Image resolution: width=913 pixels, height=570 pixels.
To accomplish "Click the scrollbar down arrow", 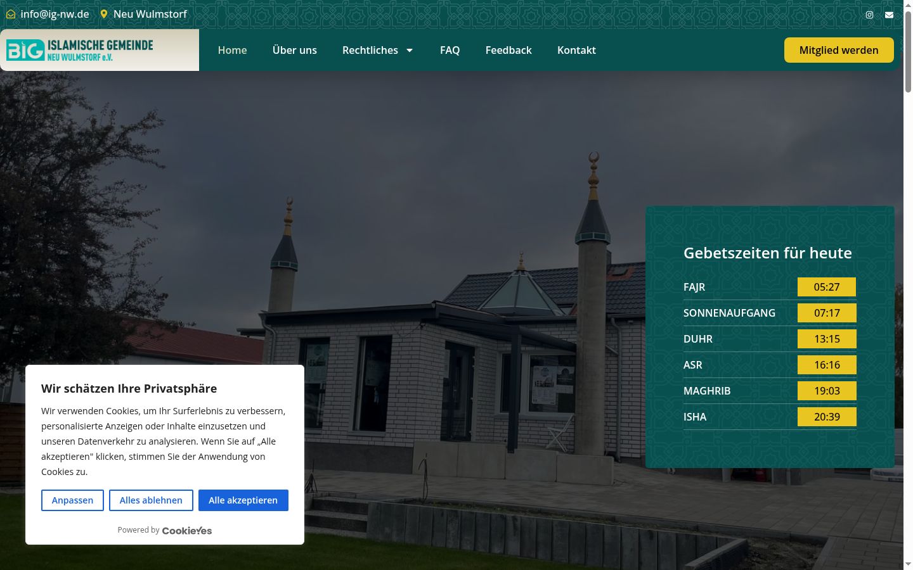I will tap(908, 564).
